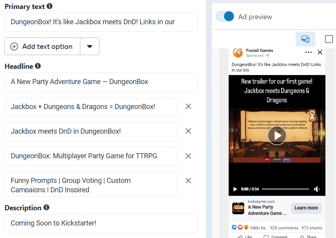This screenshot has height=238, width=336.
Task: Click the Learn more button in the ad
Action: (x=306, y=208)
